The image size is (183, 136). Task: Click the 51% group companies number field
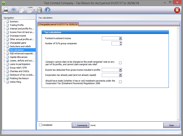coord(115,43)
